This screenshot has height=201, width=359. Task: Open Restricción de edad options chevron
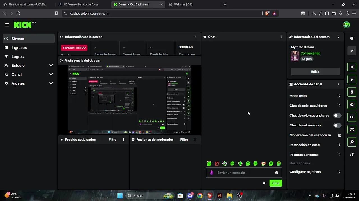click(x=339, y=145)
